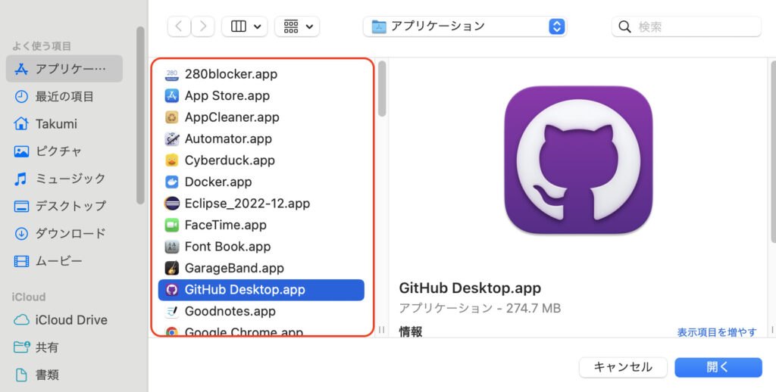Open iCloud Drive label in the sidebar
The width and height of the screenshot is (776, 392).
(71, 320)
